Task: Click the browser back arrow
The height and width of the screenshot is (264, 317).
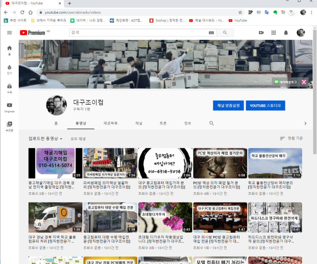Action: (x=6, y=12)
